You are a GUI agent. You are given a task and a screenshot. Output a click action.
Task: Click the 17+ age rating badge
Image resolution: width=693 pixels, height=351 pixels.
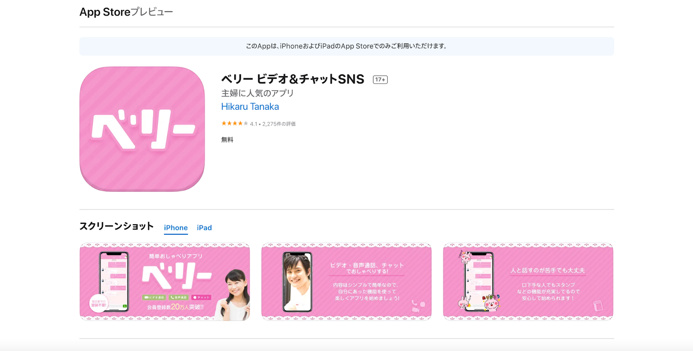tap(380, 80)
